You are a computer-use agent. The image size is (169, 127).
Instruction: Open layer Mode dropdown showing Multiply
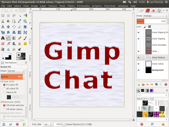155,16
